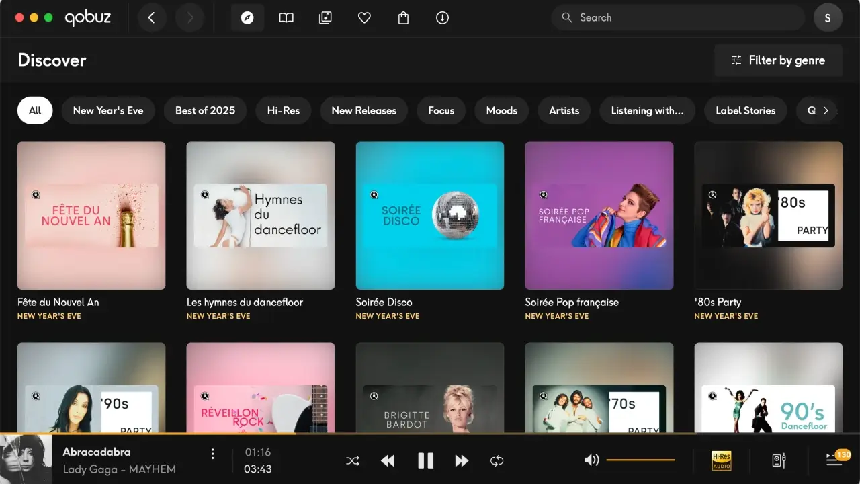Go back using the navigation back chevron
This screenshot has height=484, width=860.
152,17
